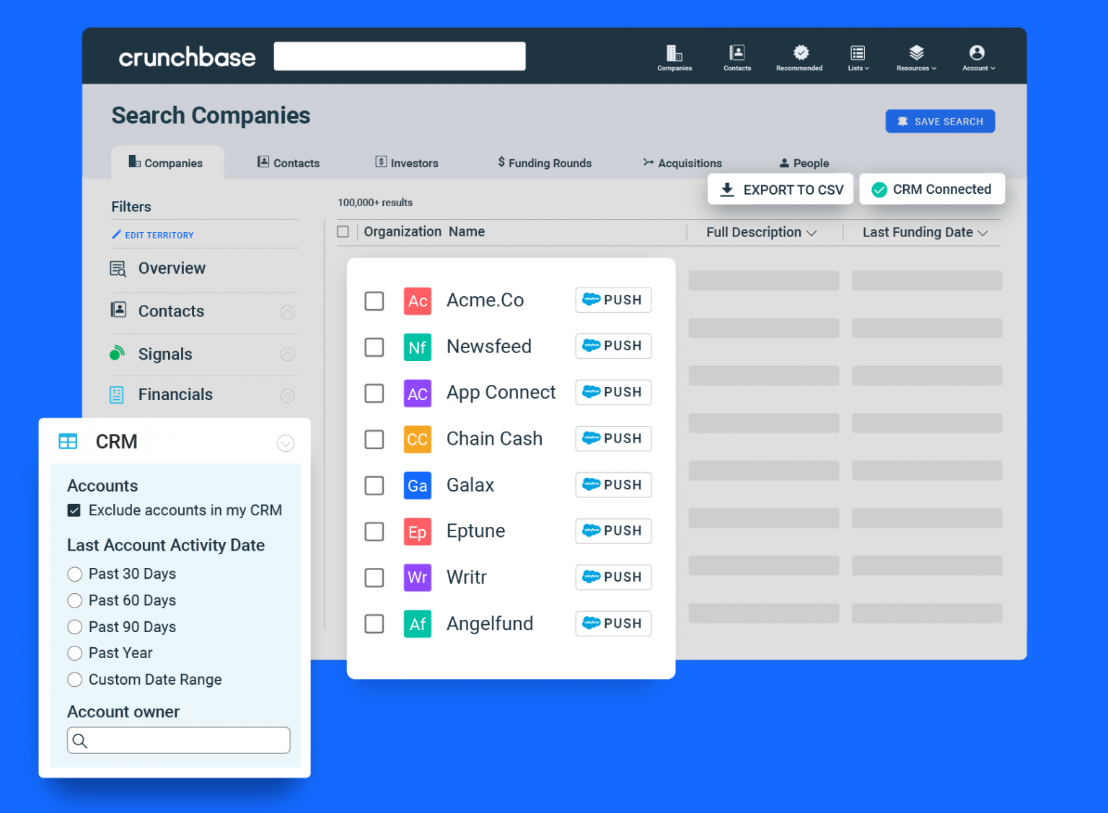Push Newsfeed to Salesforce
This screenshot has height=813, width=1108.
613,346
